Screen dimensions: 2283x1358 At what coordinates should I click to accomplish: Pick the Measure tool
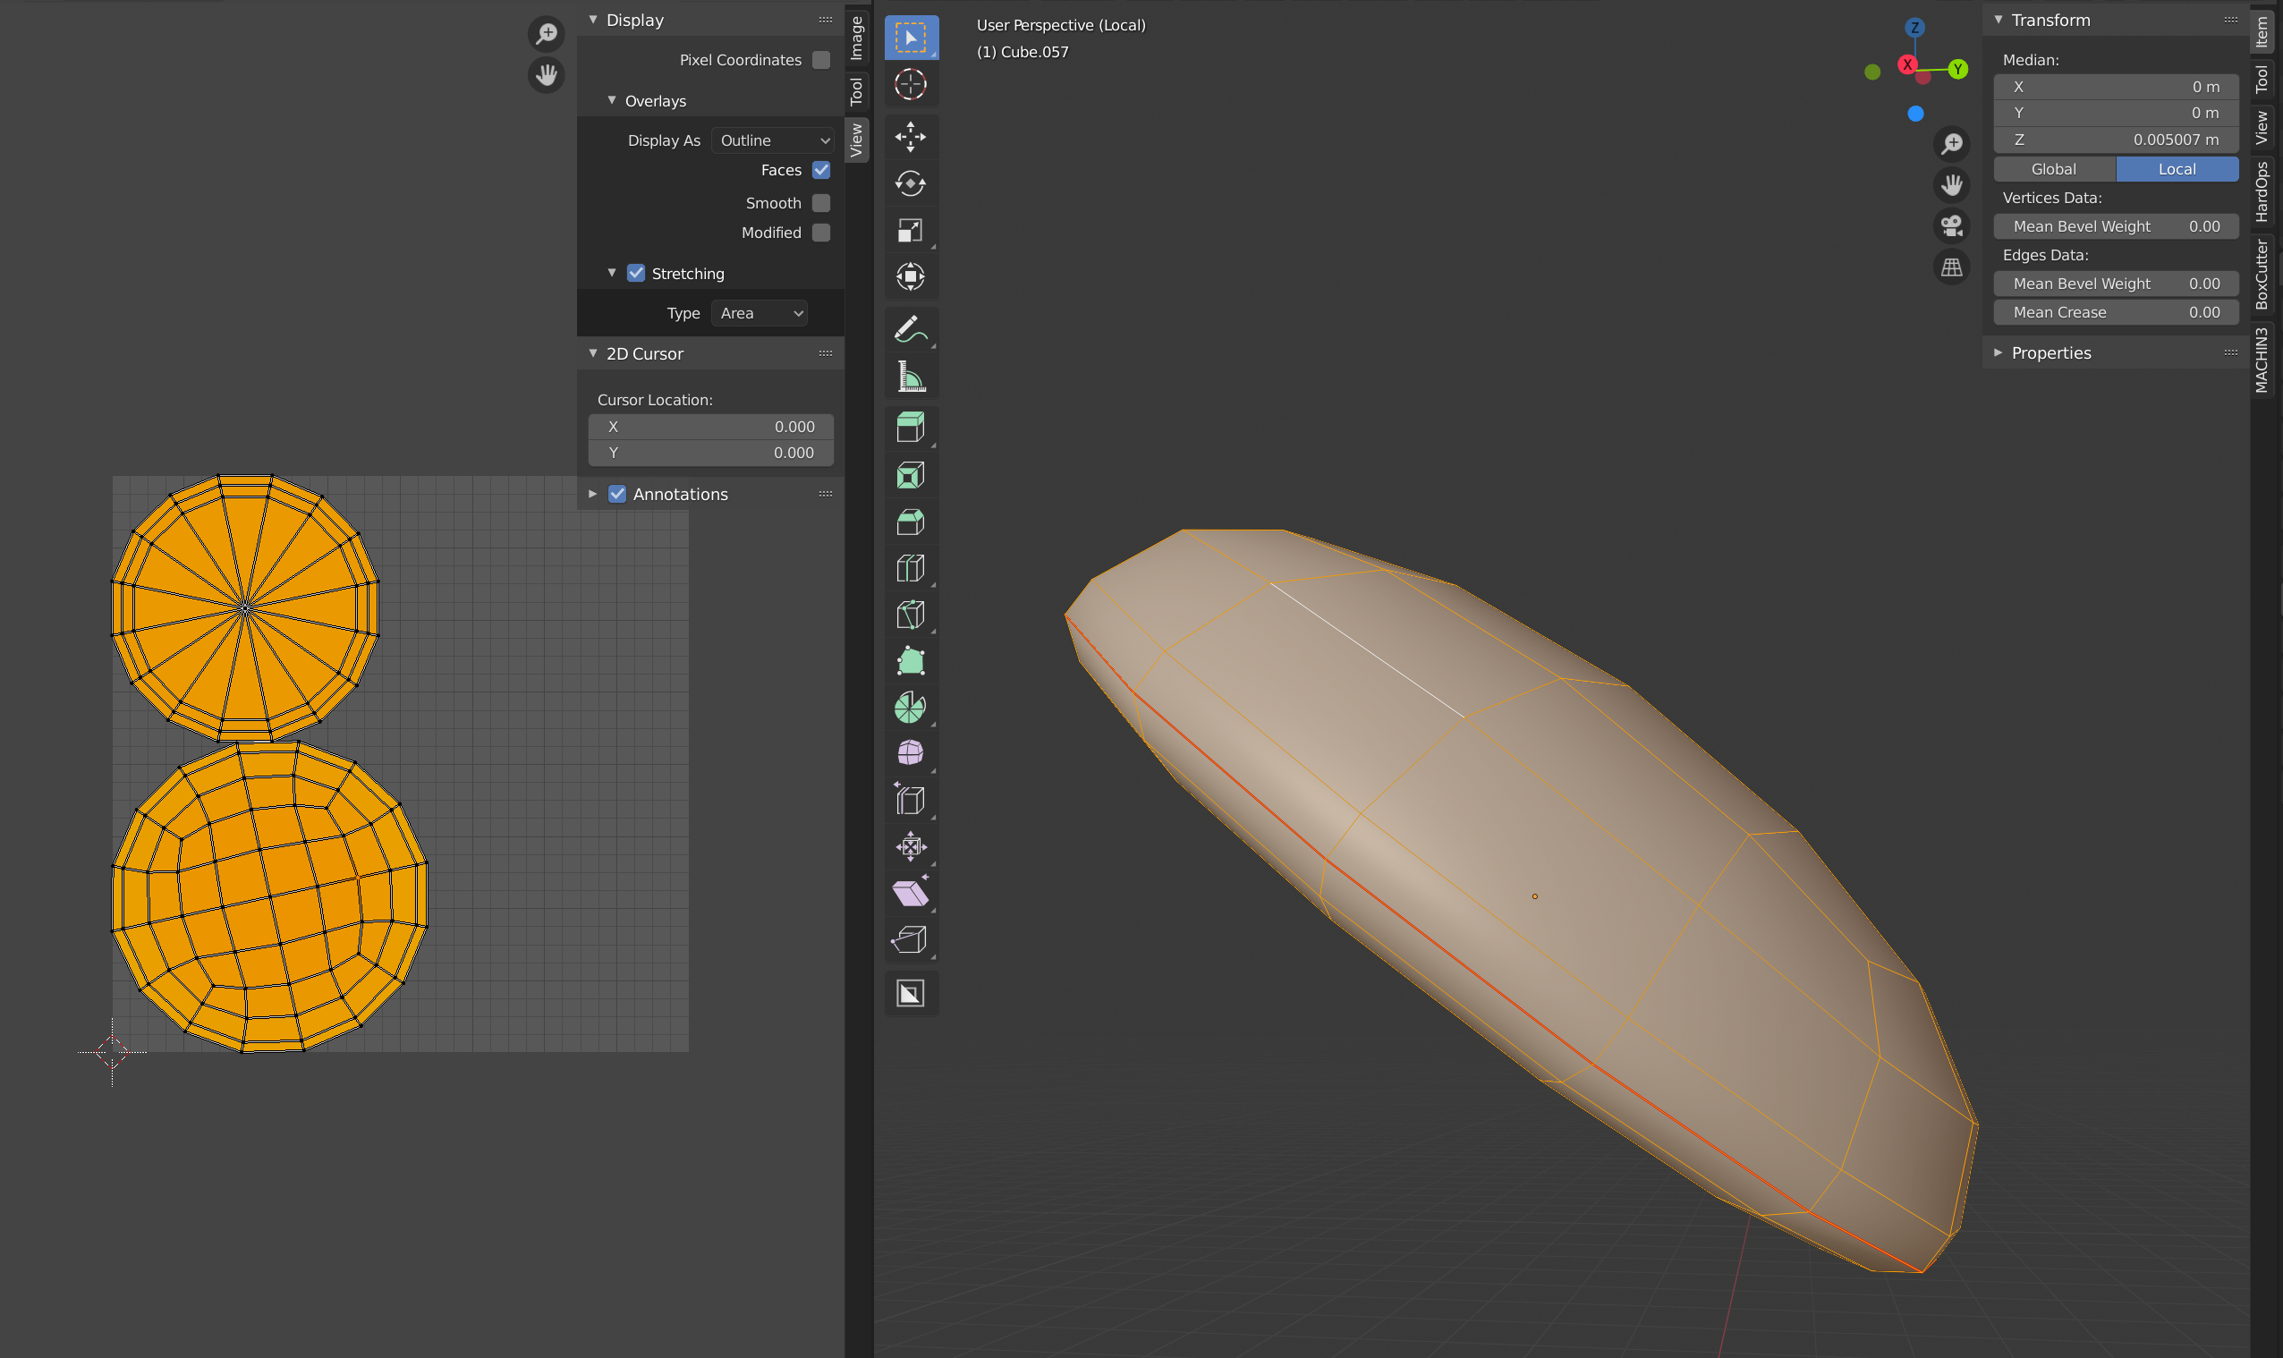[x=910, y=375]
